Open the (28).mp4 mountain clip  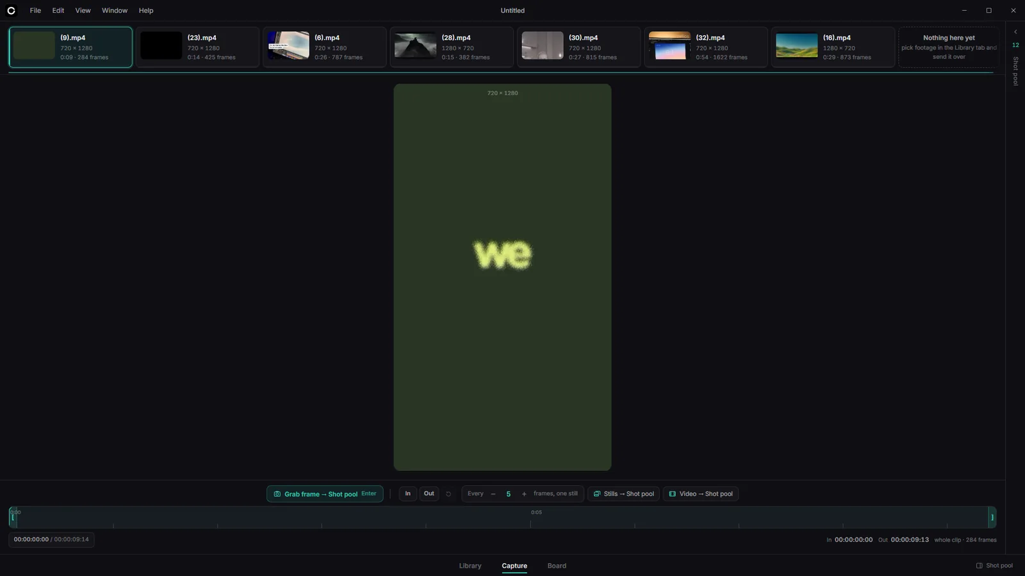(x=452, y=47)
